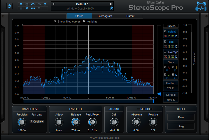209x140 pixels.
Task: Click the Gain knob
Action: pos(114,122)
